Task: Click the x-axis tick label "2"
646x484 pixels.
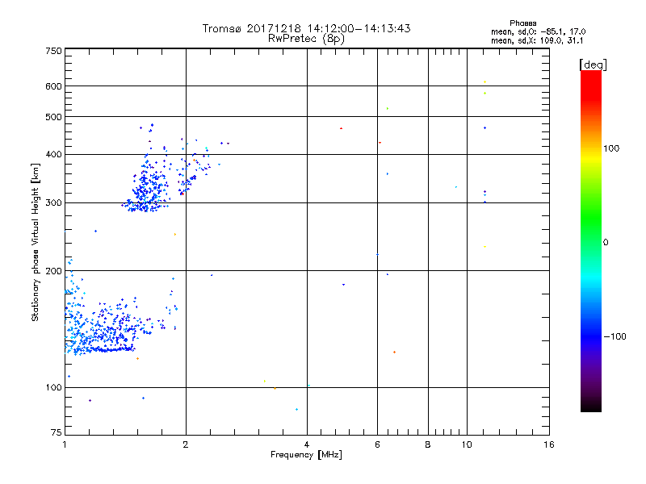Action: 186,444
